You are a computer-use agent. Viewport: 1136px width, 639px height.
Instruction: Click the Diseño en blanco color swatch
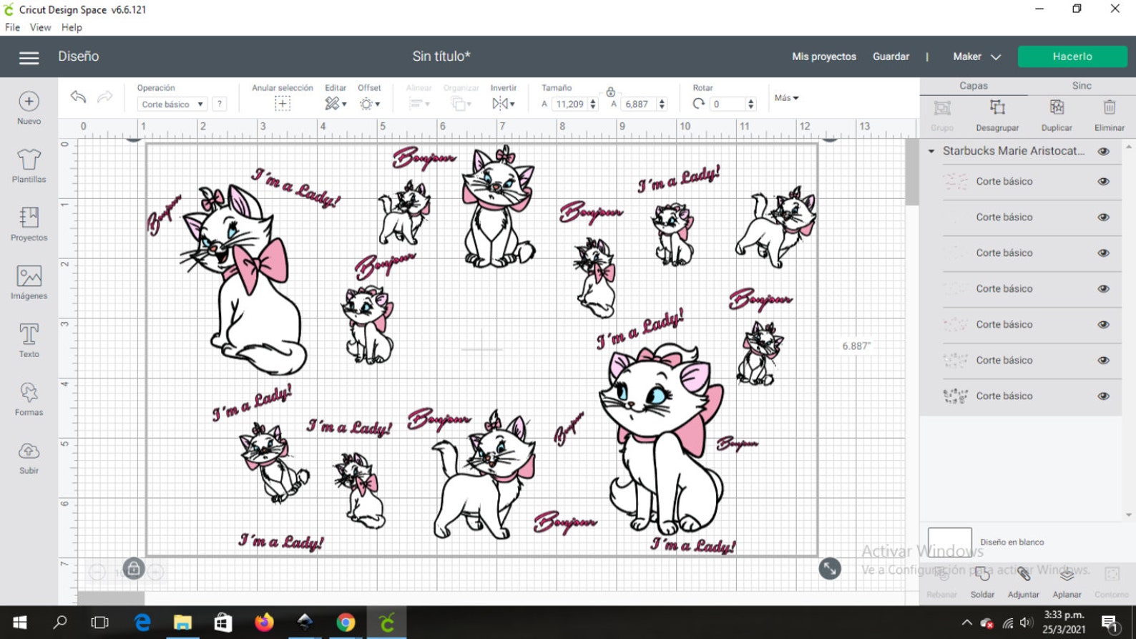949,542
